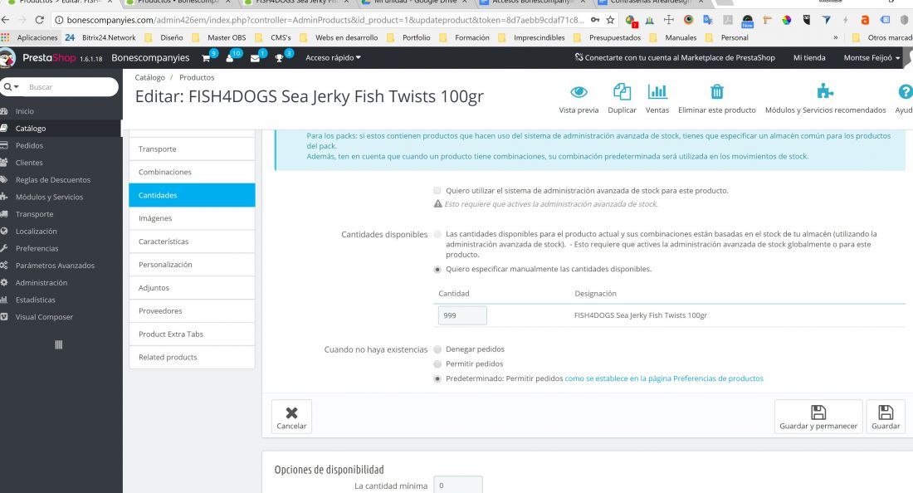Open the Otros marcadores bookmarks folder

tap(882, 37)
